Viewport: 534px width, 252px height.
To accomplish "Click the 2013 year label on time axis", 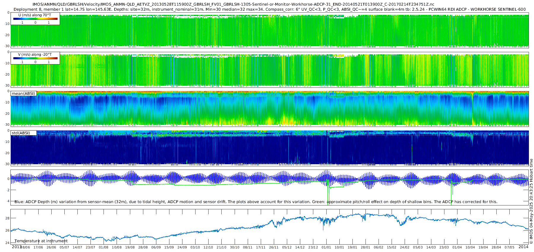I will point(17,247).
